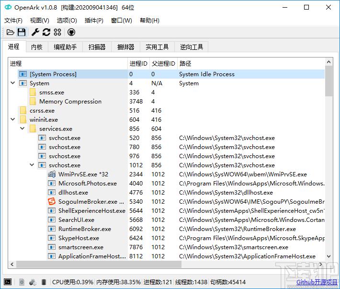The image size is (340, 289).
Task: Switch to the 实用工具 tab
Action: point(157,47)
